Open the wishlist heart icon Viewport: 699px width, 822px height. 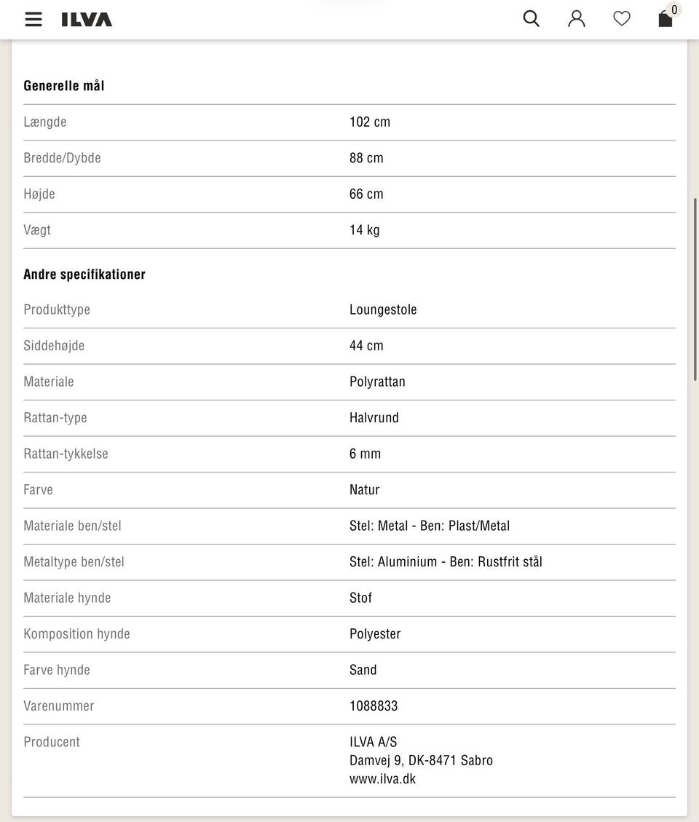(621, 19)
